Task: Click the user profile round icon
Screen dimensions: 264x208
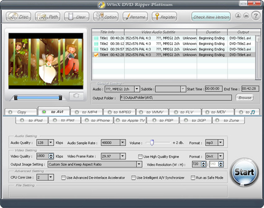Action: [x=238, y=16]
